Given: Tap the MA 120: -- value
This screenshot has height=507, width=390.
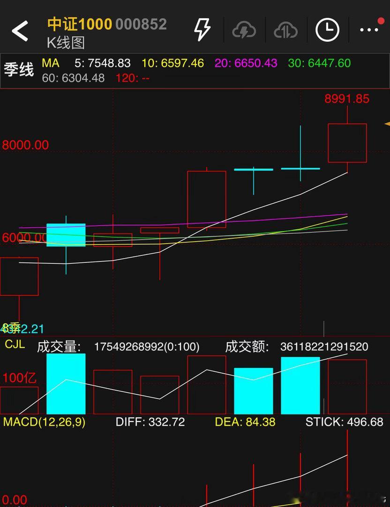Looking at the screenshot, I should (133, 78).
